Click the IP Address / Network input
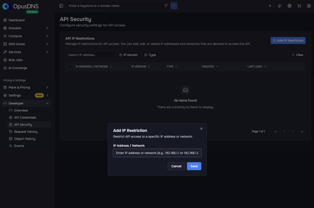The image size is (314, 208). (x=157, y=153)
